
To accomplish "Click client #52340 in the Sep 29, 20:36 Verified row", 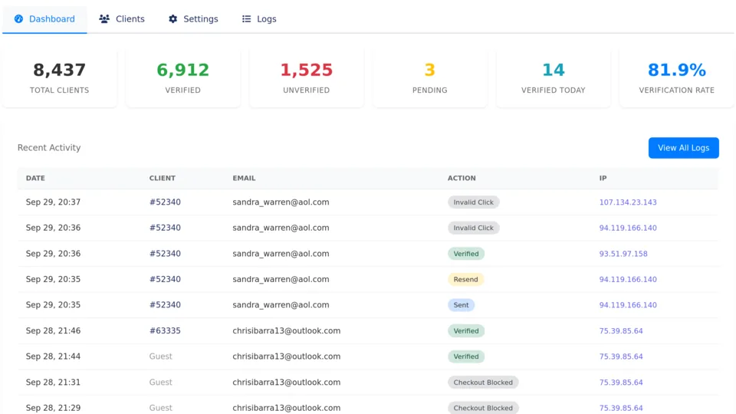I will tap(165, 254).
